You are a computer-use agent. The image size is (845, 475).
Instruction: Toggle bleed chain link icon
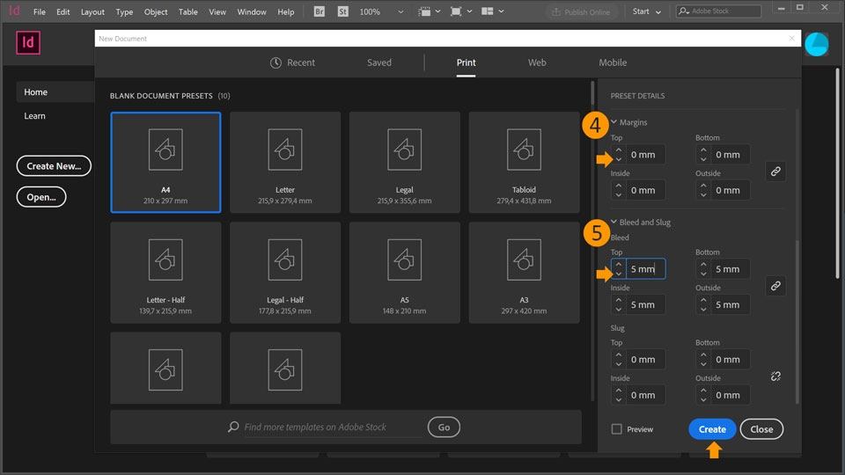[775, 285]
